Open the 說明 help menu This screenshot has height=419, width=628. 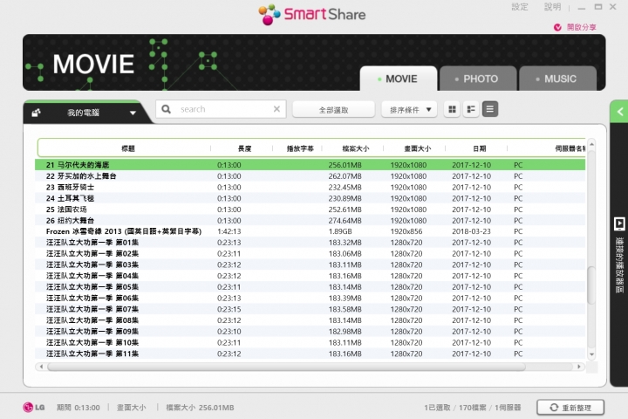552,7
